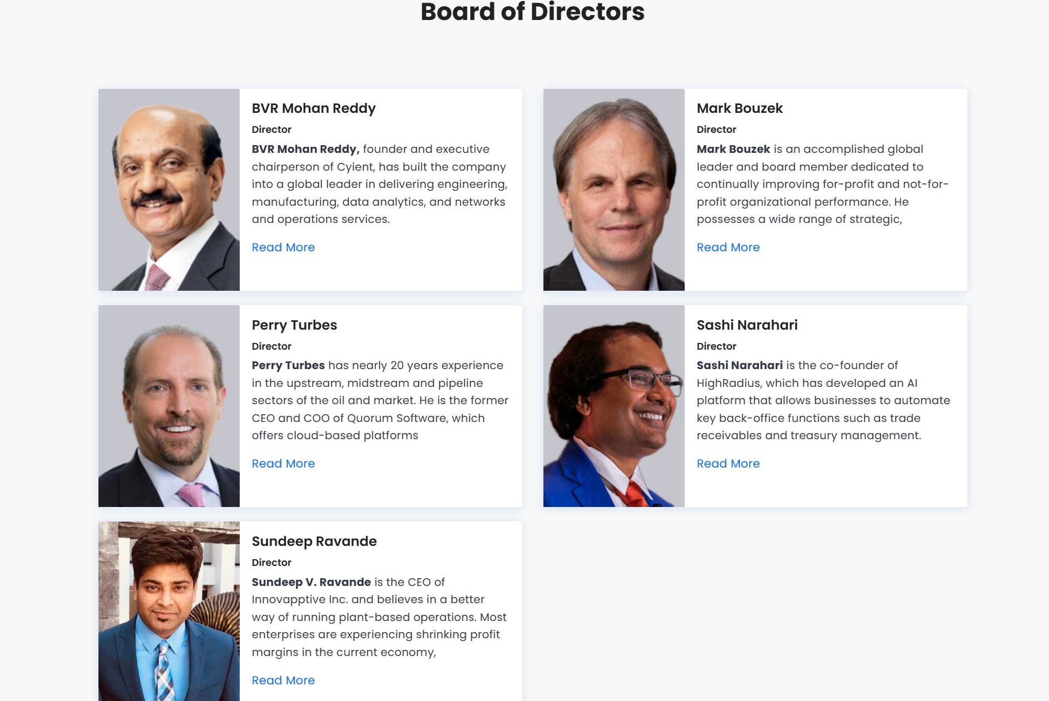Click Director label under Sashi Narahari

[716, 346]
